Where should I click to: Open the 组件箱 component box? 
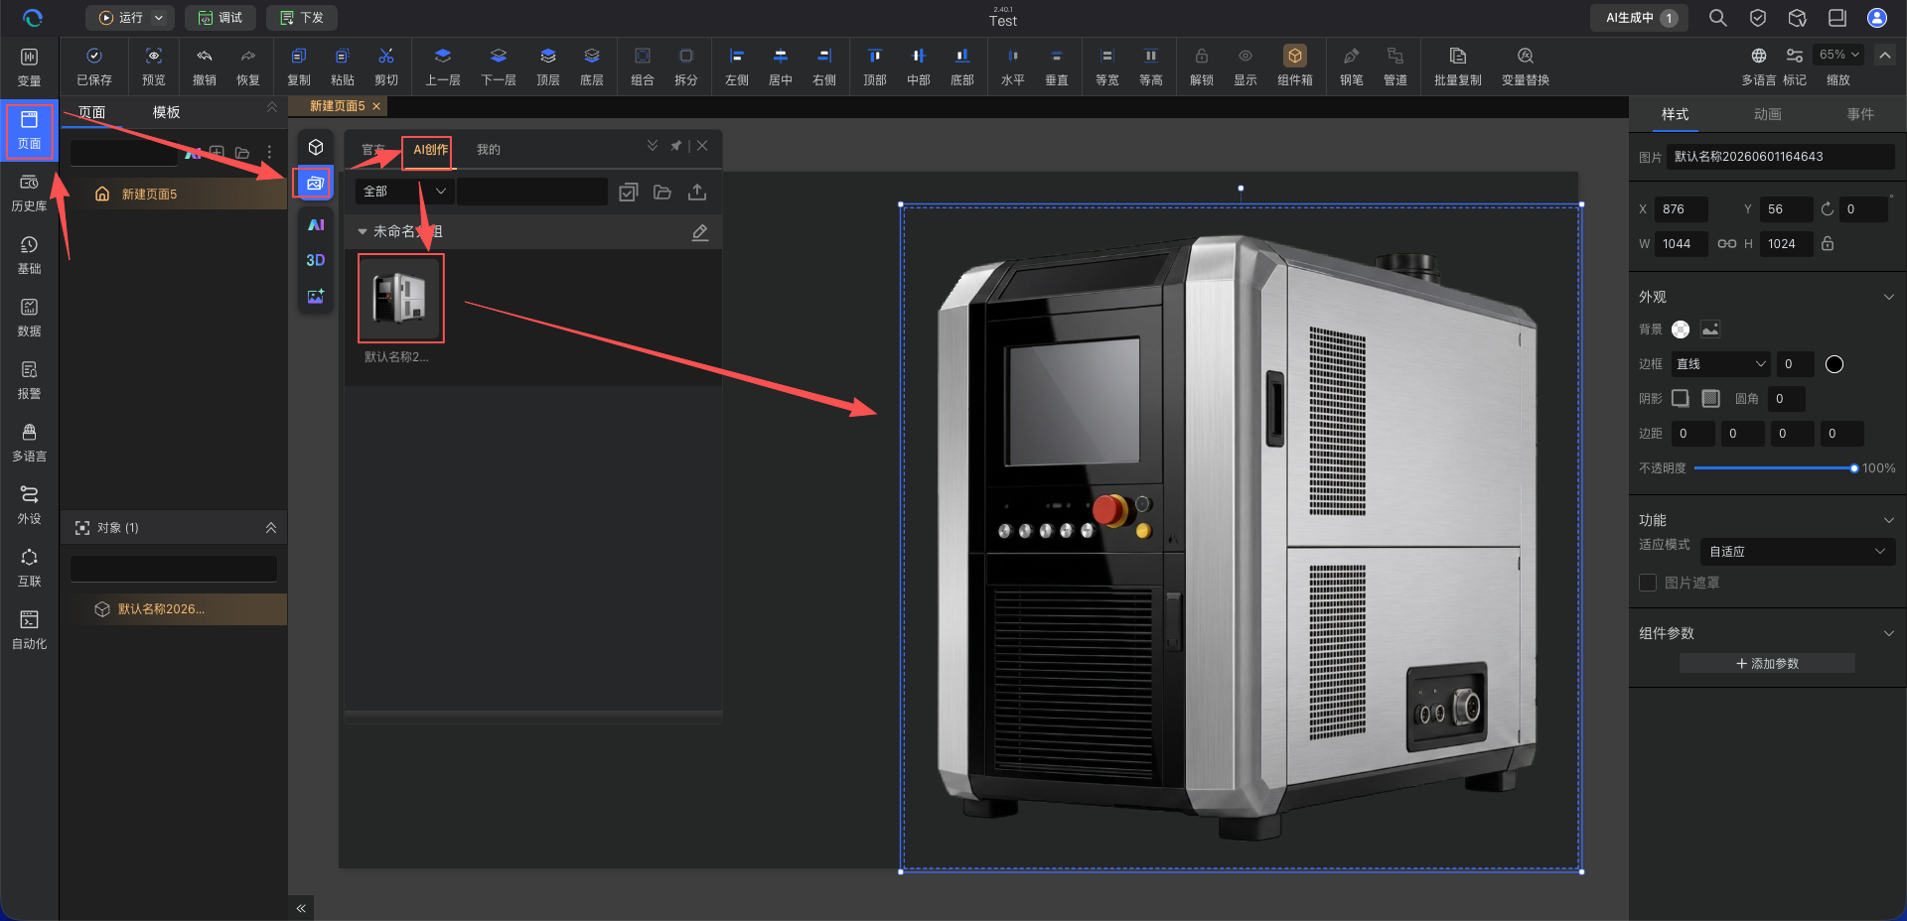[x=1294, y=66]
